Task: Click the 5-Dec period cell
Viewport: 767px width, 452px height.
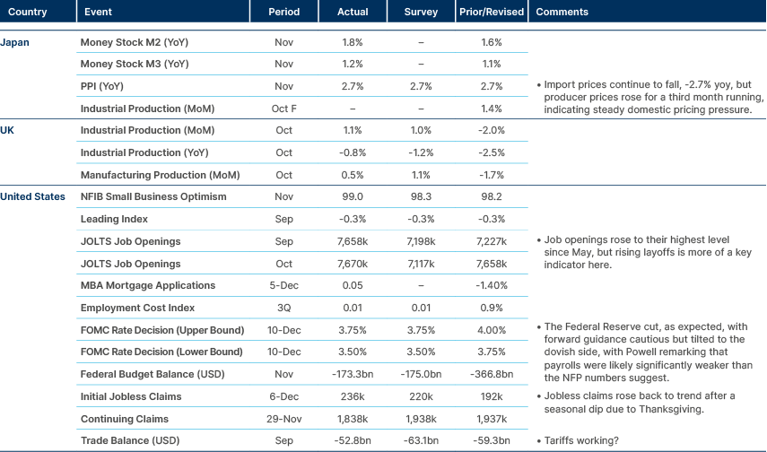Action: coord(284,286)
